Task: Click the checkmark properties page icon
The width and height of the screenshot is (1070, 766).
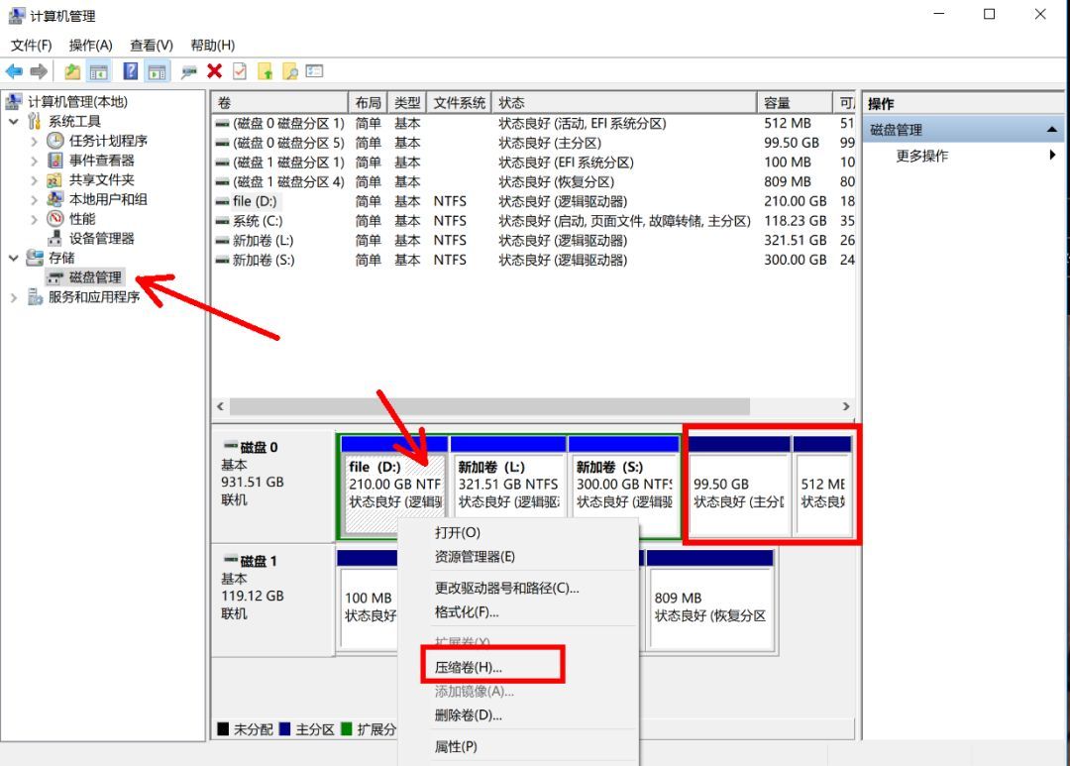Action: (240, 71)
